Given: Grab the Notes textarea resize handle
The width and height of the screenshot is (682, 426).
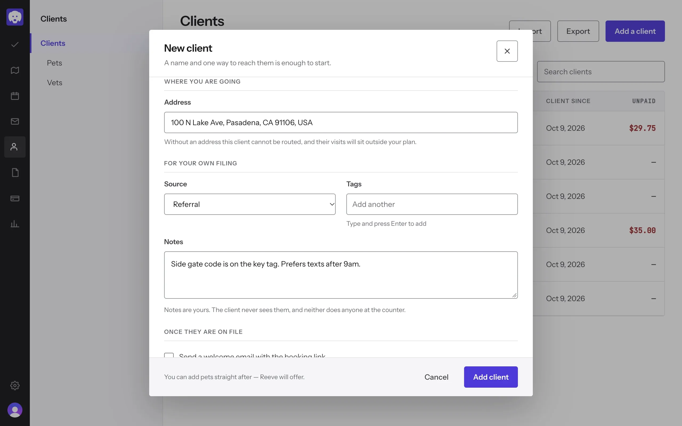Looking at the screenshot, I should [514, 295].
